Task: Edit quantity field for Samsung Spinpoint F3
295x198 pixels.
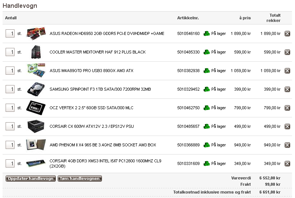Action: click(x=10, y=89)
